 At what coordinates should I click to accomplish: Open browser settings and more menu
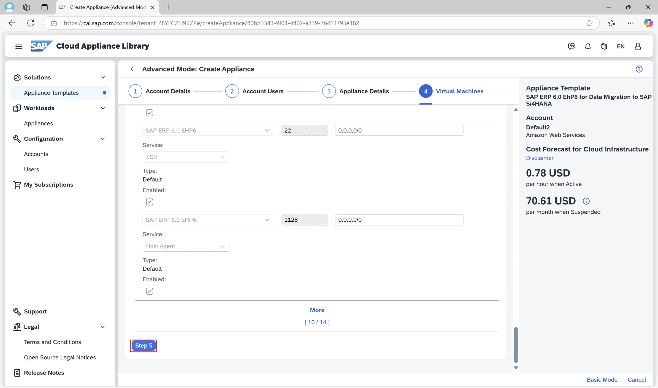tap(630, 23)
